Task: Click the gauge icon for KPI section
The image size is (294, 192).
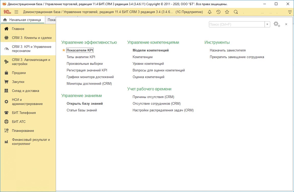Action: point(6,49)
